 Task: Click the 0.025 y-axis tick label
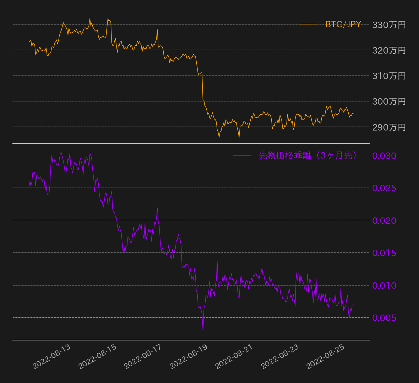384,188
